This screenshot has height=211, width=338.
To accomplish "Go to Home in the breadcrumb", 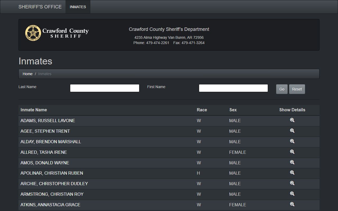I will [x=27, y=74].
